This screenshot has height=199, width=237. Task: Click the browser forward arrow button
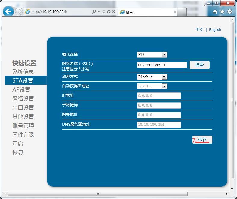tap(19, 12)
